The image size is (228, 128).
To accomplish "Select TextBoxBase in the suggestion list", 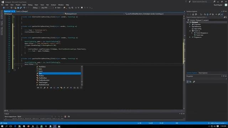I will (58, 78).
